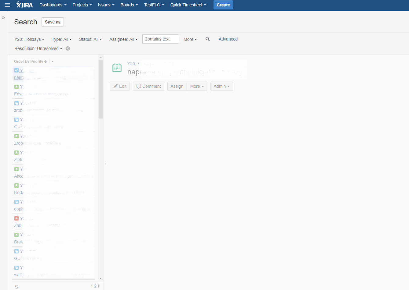This screenshot has height=290, width=409.
Task: Edit the selected issue
Action: [120, 86]
